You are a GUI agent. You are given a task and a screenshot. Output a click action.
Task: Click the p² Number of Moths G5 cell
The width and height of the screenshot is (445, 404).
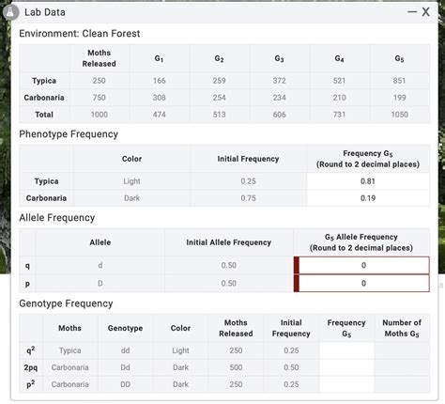click(x=402, y=384)
